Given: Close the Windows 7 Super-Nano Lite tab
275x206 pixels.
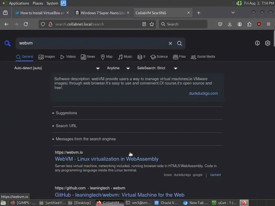Looking at the screenshot, I should 128,13.
